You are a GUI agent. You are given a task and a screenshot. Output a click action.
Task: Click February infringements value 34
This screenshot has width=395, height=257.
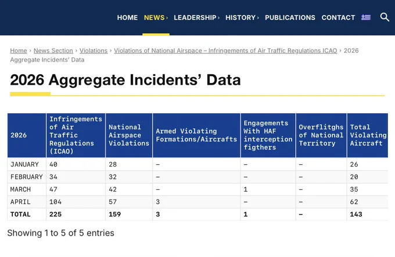click(x=53, y=177)
